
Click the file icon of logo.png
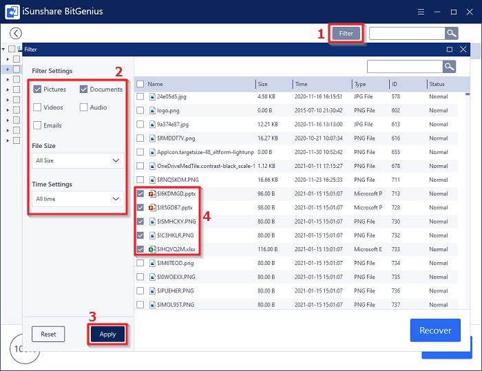click(x=152, y=110)
